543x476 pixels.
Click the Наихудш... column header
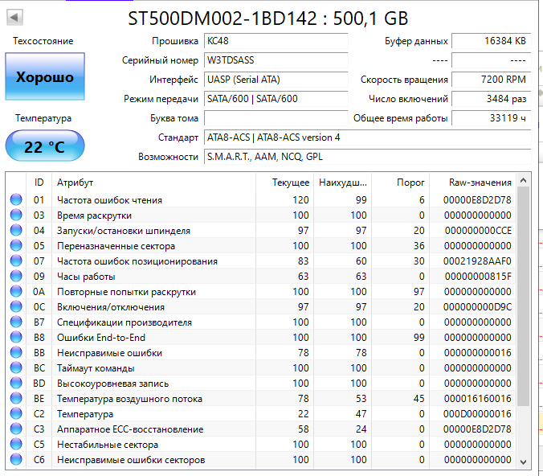coord(342,183)
